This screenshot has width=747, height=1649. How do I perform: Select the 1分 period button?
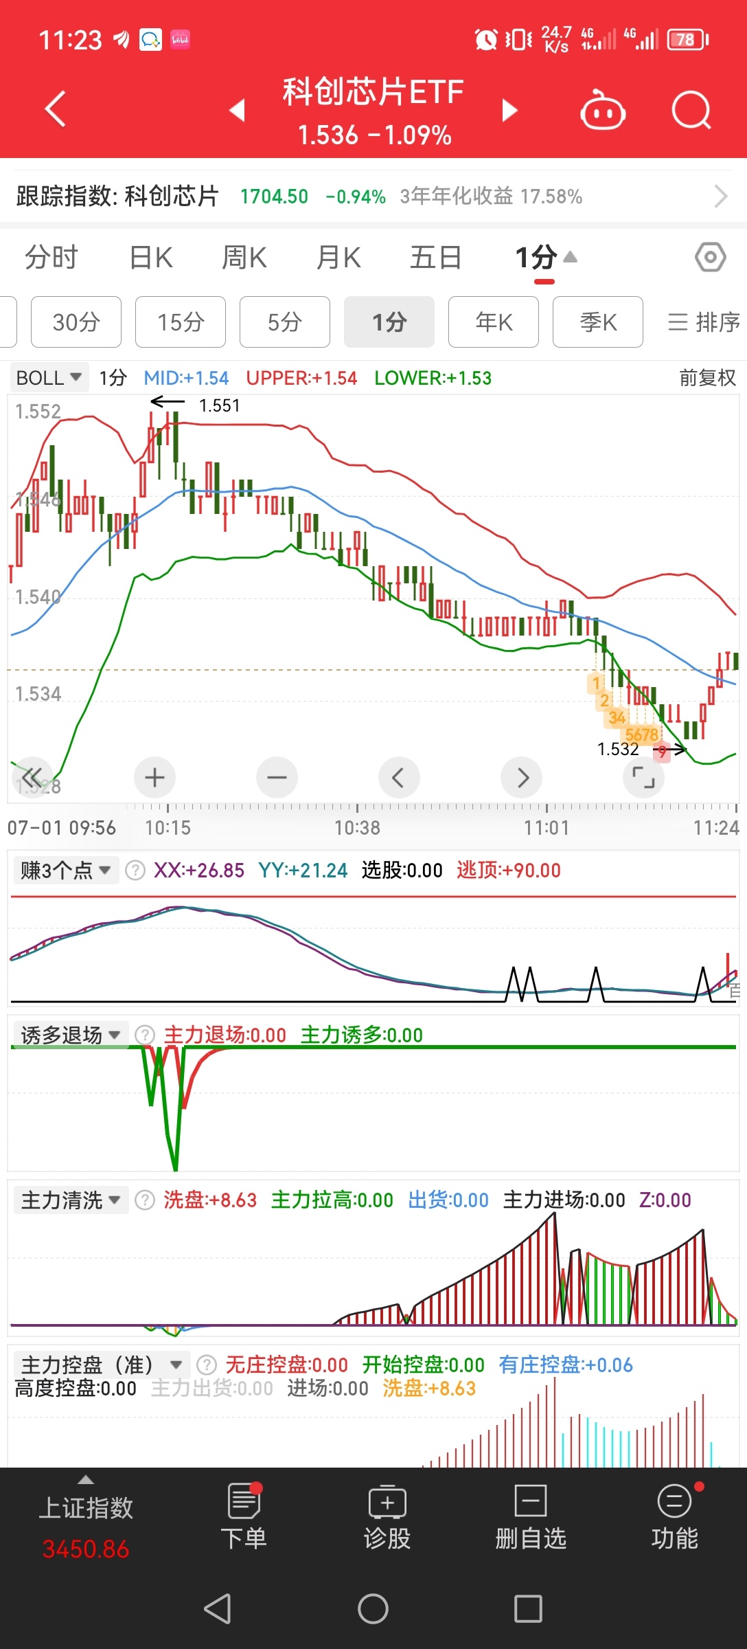click(x=389, y=322)
